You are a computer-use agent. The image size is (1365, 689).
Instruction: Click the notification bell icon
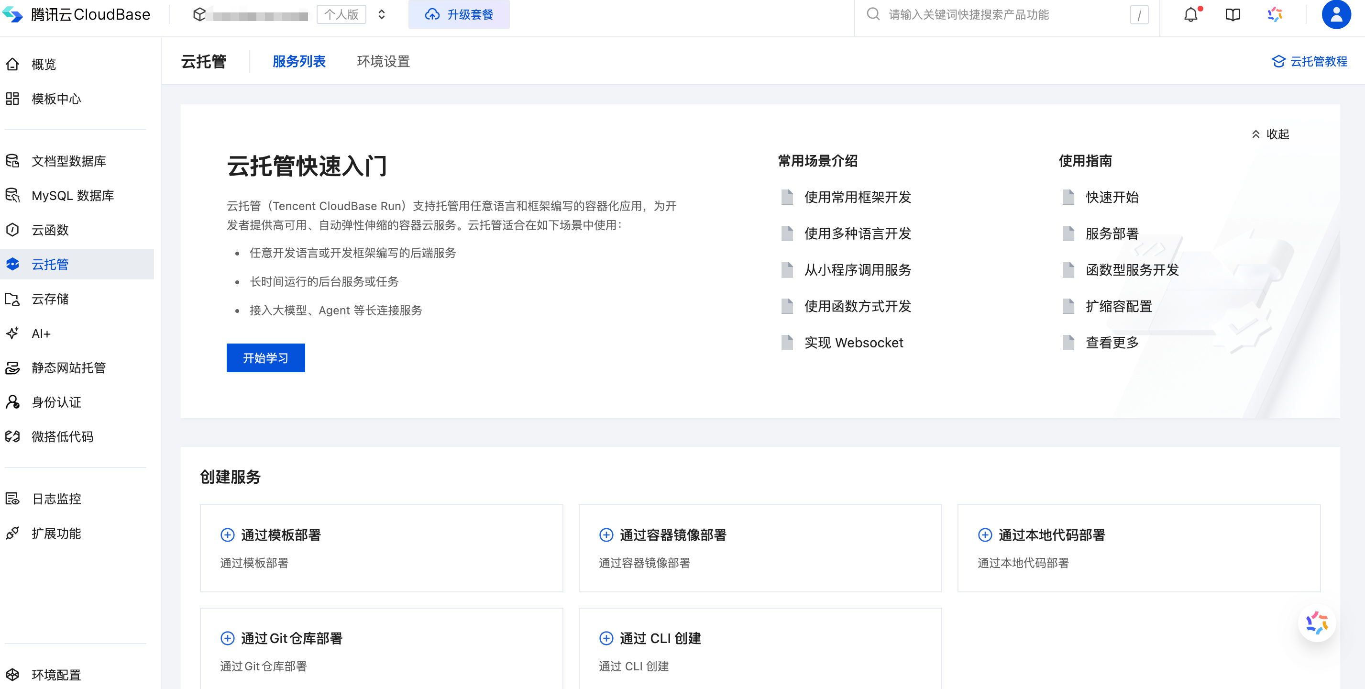tap(1190, 15)
